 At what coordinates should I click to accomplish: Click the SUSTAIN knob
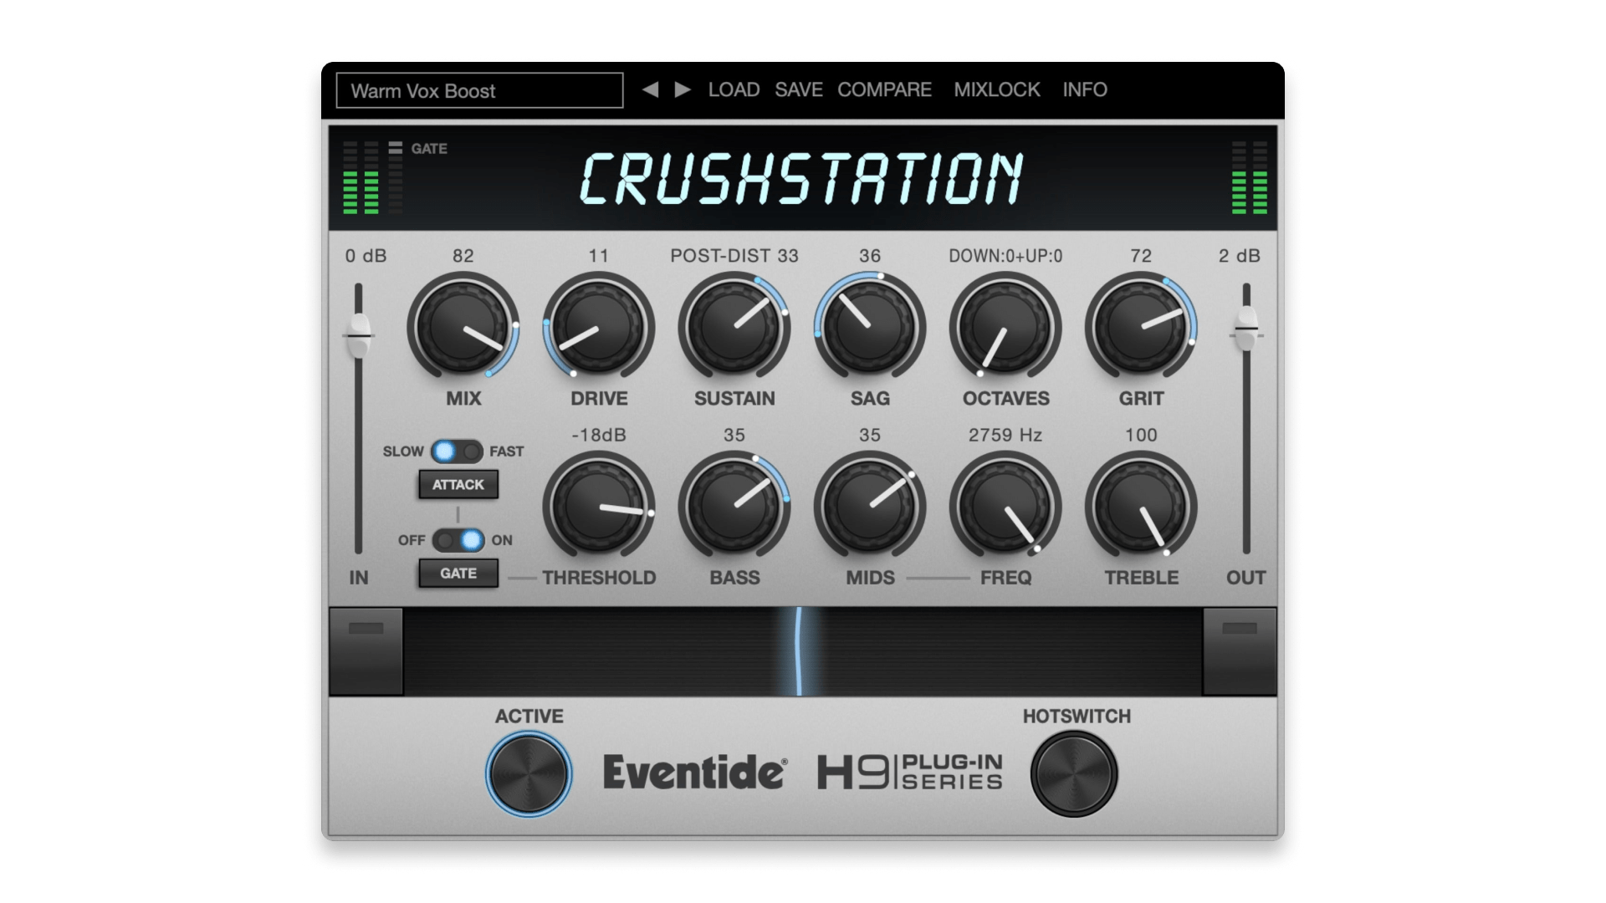coord(734,327)
